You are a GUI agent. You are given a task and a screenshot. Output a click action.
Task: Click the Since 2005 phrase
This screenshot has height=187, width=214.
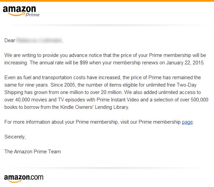[x=63, y=85]
